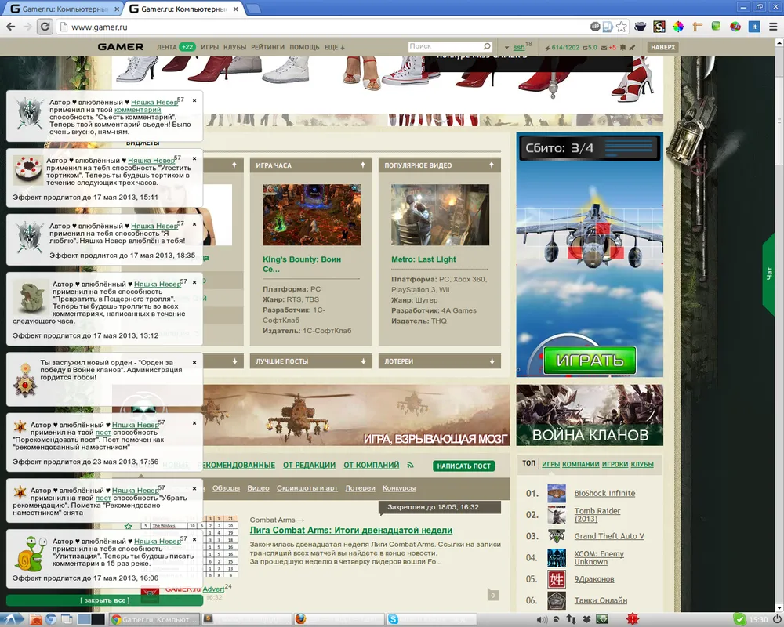
Task: Click the bookmark flag icon in site header
Action: tap(622, 48)
